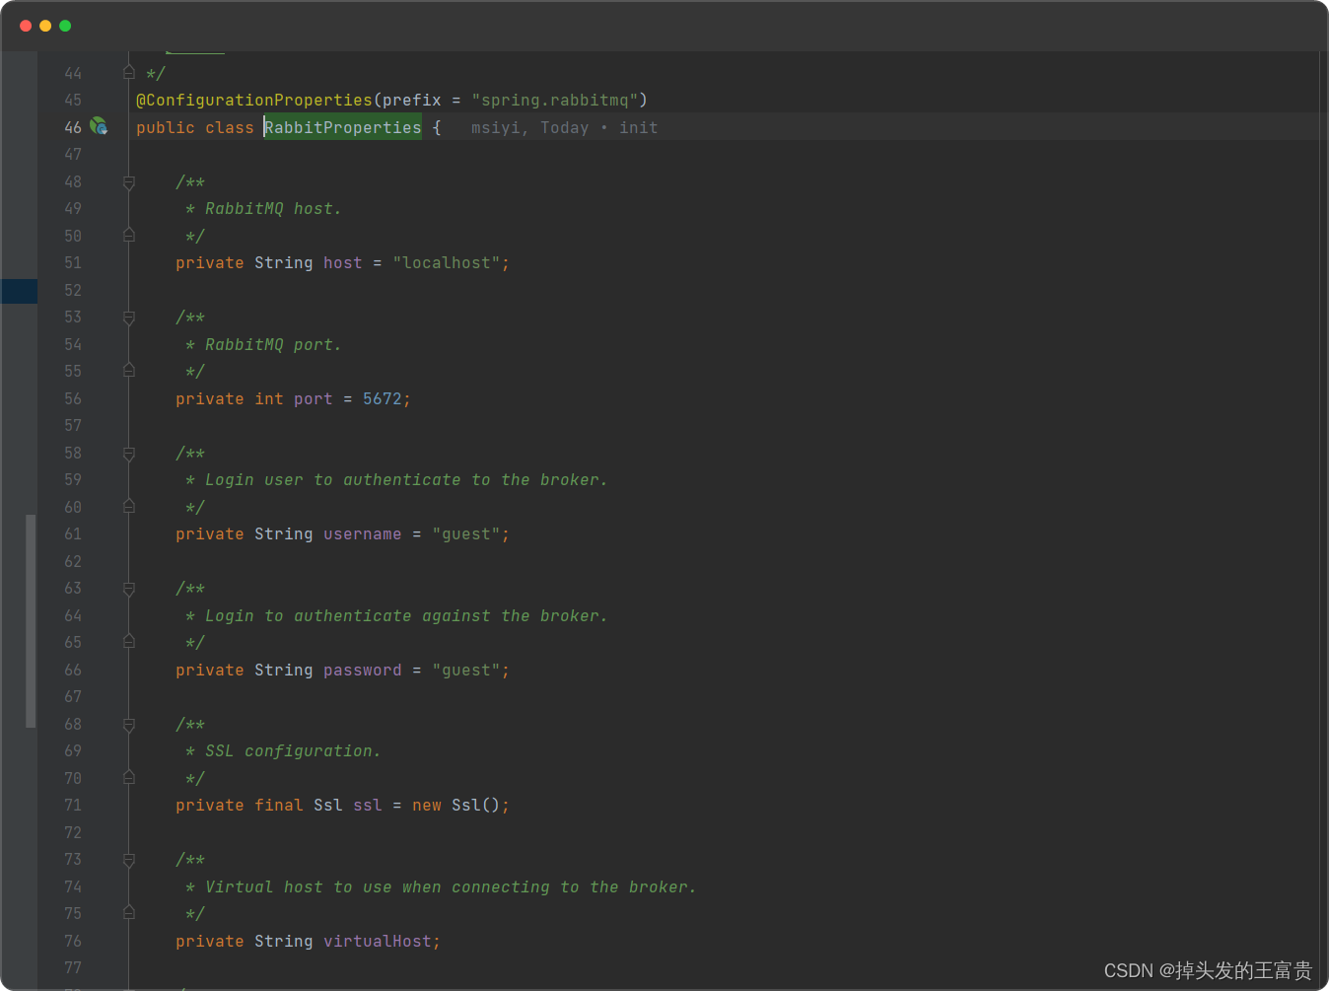
Task: Collapse the comment fold marker at line 48
Action: click(129, 182)
